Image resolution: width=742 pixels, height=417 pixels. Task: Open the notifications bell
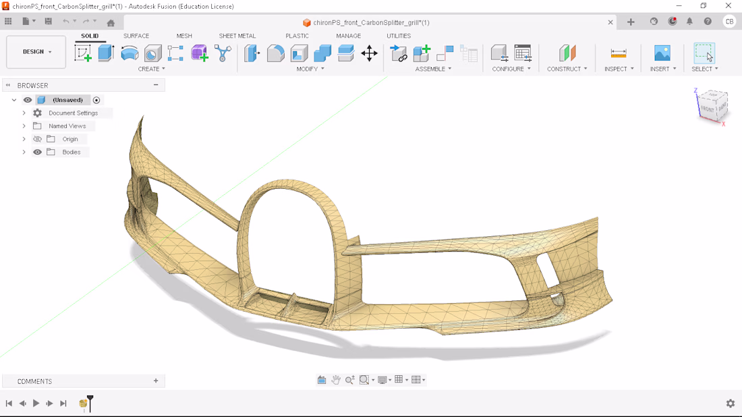[x=689, y=22]
